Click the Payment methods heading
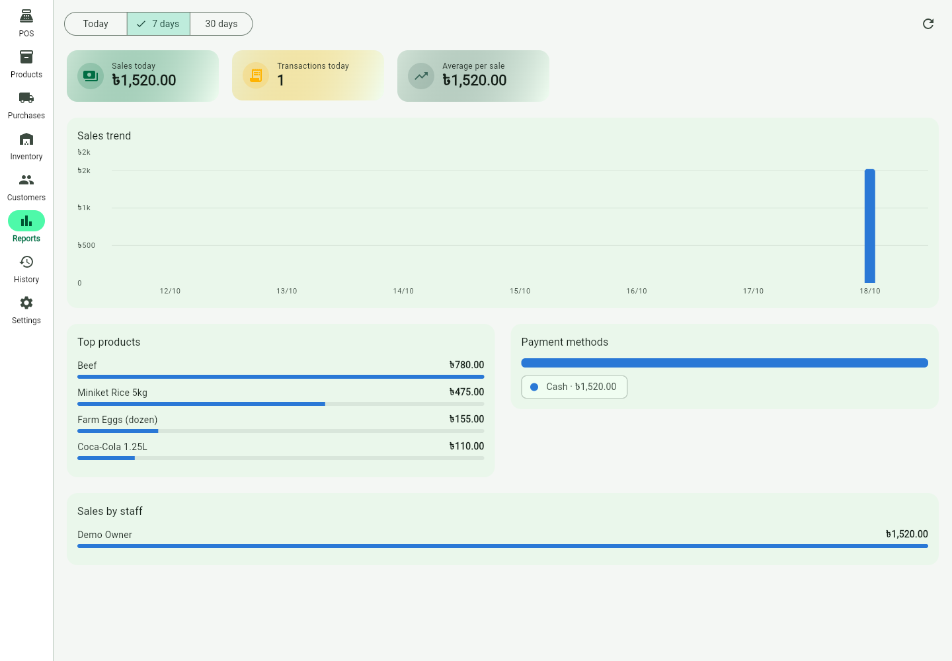 coord(565,342)
